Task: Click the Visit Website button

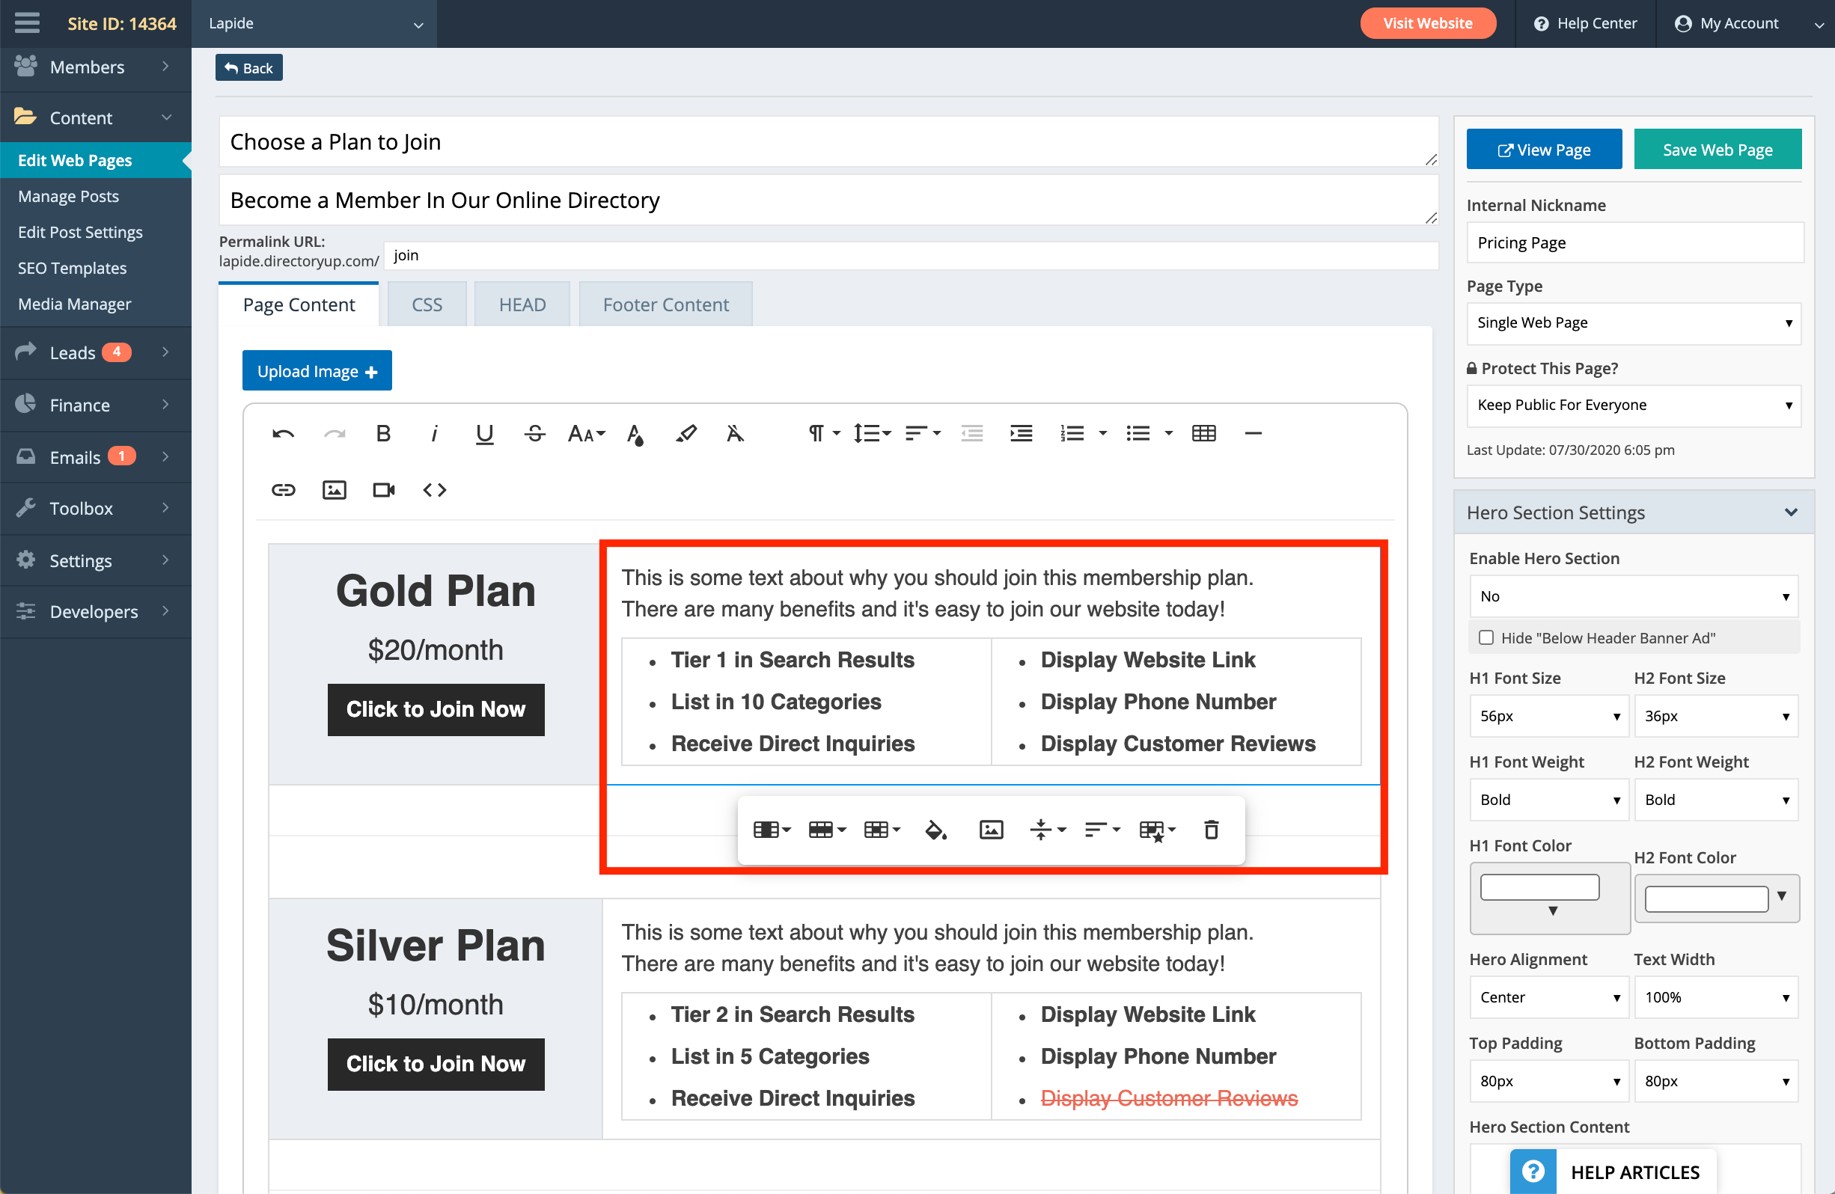Action: tap(1427, 22)
